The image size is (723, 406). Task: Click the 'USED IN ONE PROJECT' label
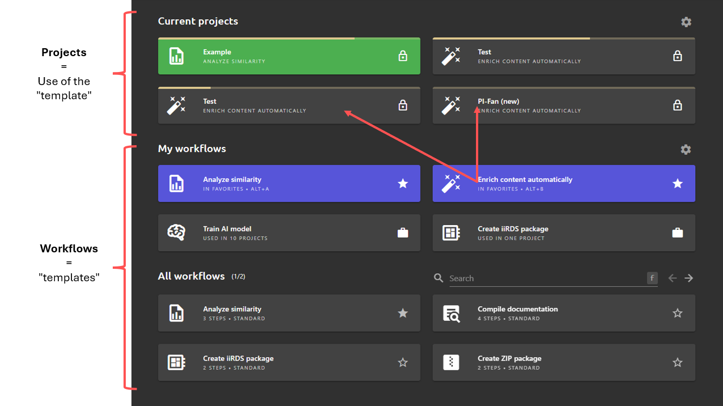(511, 238)
